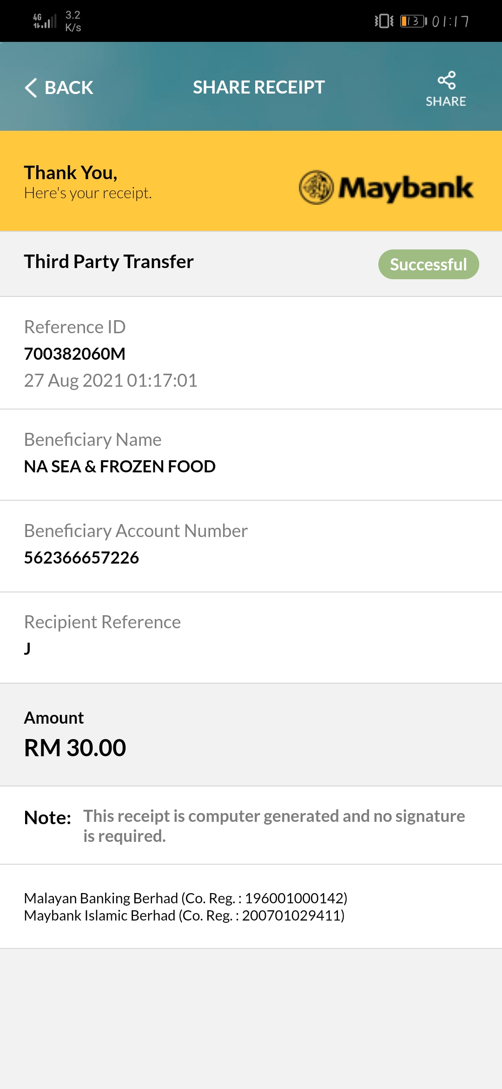
Task: Tap the RM 30.00 amount
Action: 75,748
